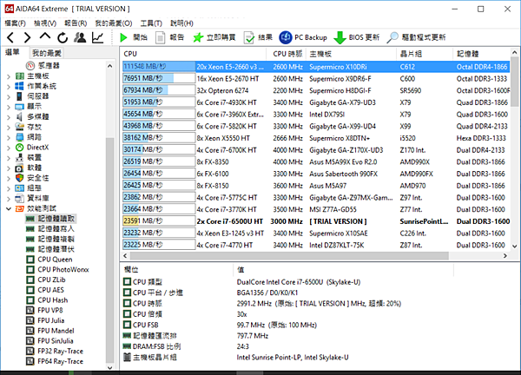Sort by the 記憶體 memory column header
The width and height of the screenshot is (521, 375).
482,54
